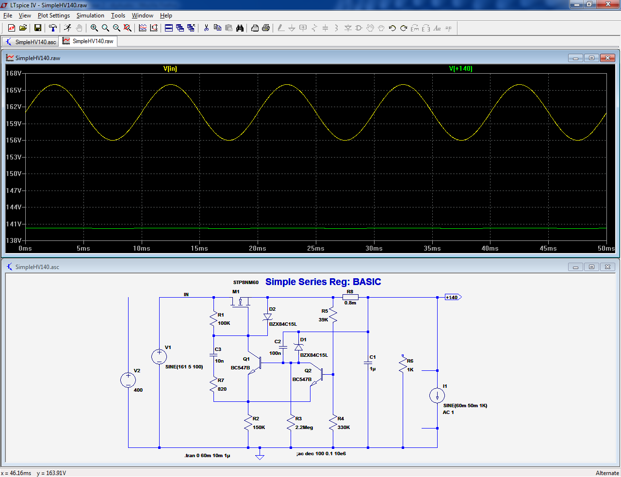Click the SINE(161 5 100) value of V1
Viewport: 621px width, 477px height.
tap(184, 367)
